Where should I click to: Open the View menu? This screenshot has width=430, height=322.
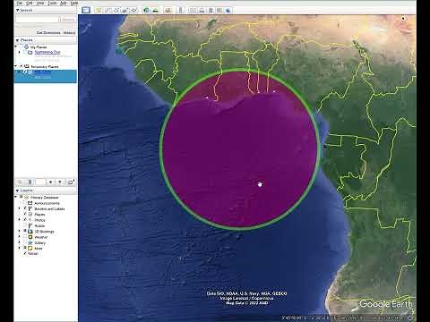point(40,3)
